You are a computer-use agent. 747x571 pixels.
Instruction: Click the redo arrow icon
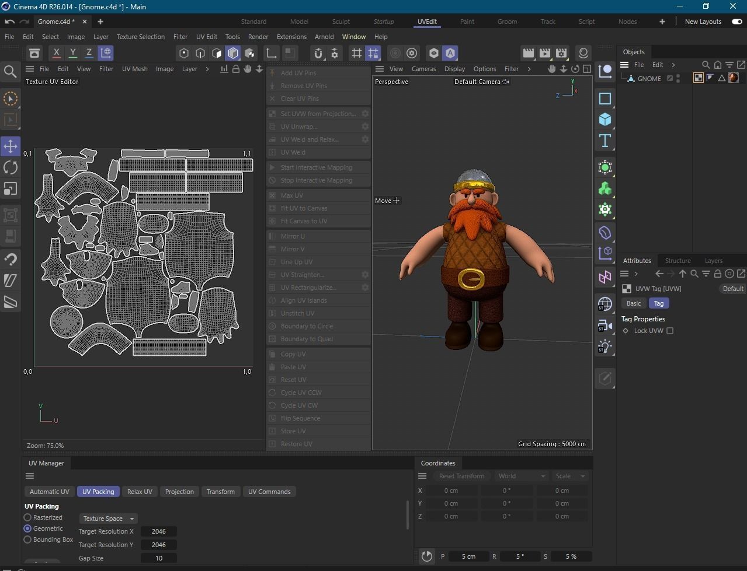pyautogui.click(x=24, y=22)
